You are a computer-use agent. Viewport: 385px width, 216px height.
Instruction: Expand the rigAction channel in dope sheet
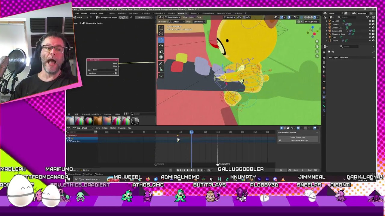(68, 141)
